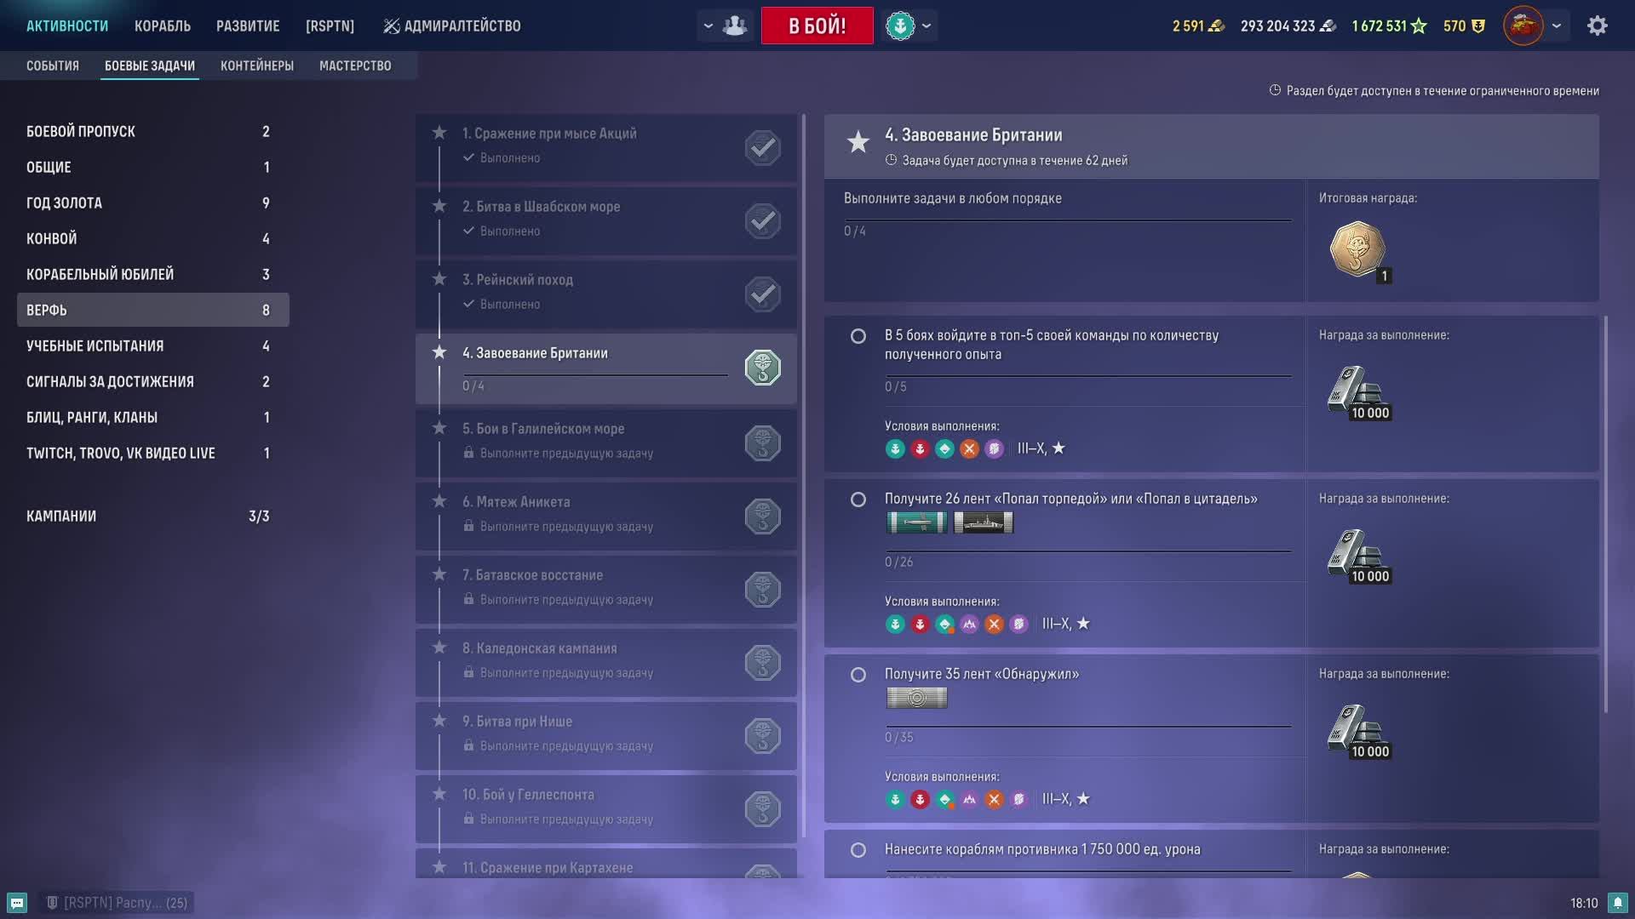Click the notification bell icon

pos(1617,903)
